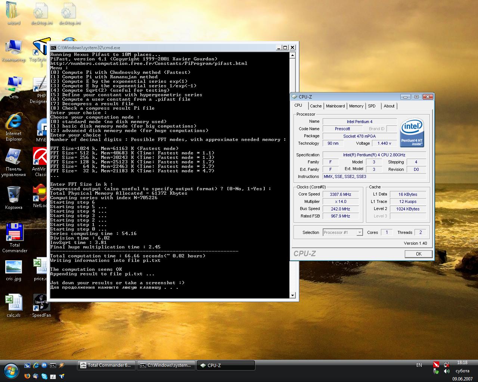Switch to the SPD tab in CPU-Z
Image resolution: width=478 pixels, height=382 pixels.
[372, 106]
